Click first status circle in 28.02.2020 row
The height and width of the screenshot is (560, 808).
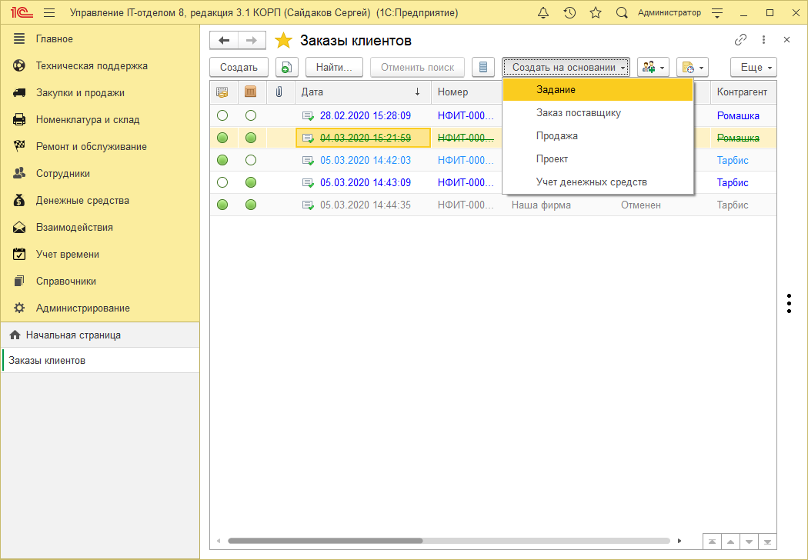click(x=222, y=115)
